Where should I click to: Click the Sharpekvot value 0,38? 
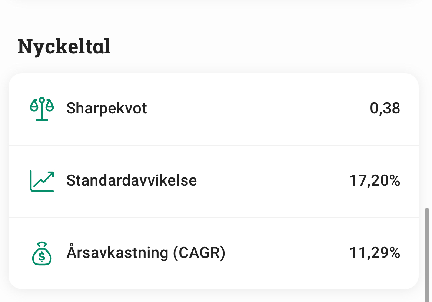pyautogui.click(x=385, y=109)
